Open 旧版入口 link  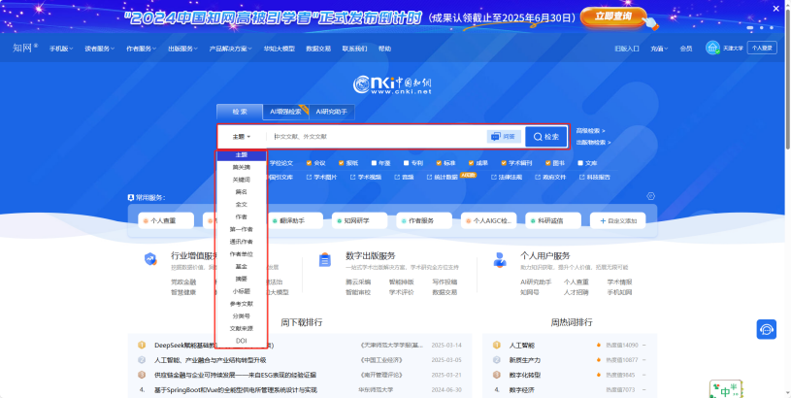pos(627,49)
